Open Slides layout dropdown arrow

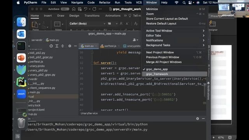click(63, 24)
